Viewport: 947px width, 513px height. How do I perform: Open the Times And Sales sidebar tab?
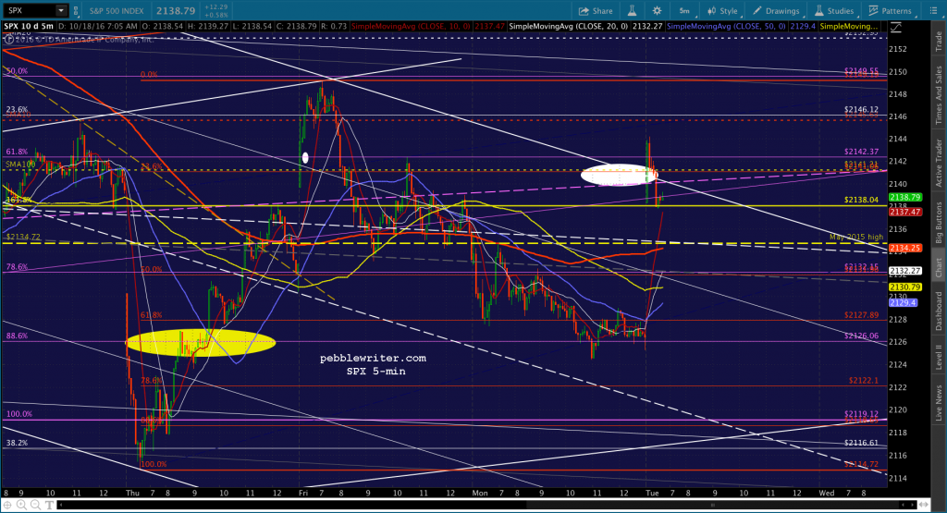939,95
